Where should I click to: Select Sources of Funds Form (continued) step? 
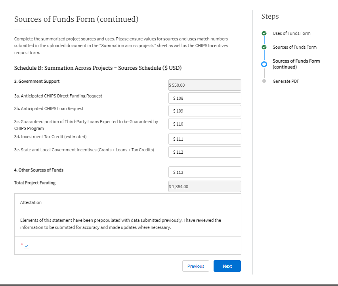[296, 64]
